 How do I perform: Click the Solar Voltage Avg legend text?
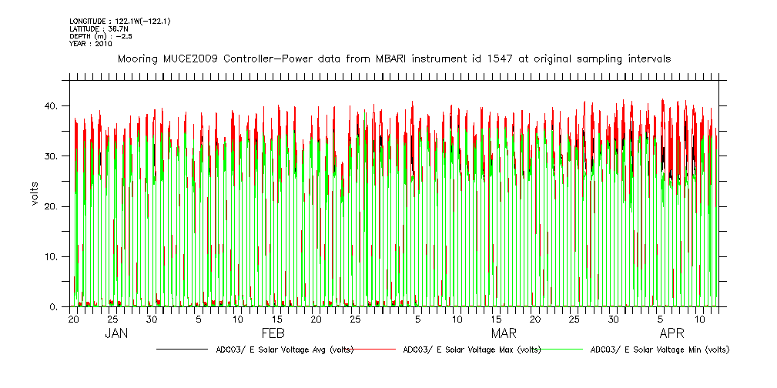tap(280, 350)
